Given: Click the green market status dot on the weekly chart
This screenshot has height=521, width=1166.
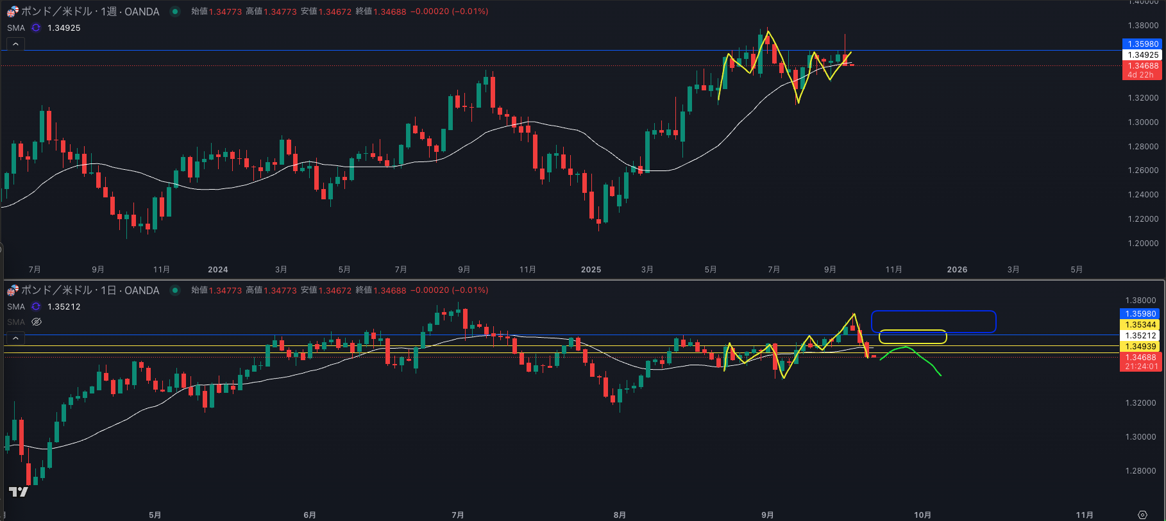Looking at the screenshot, I should (x=174, y=12).
